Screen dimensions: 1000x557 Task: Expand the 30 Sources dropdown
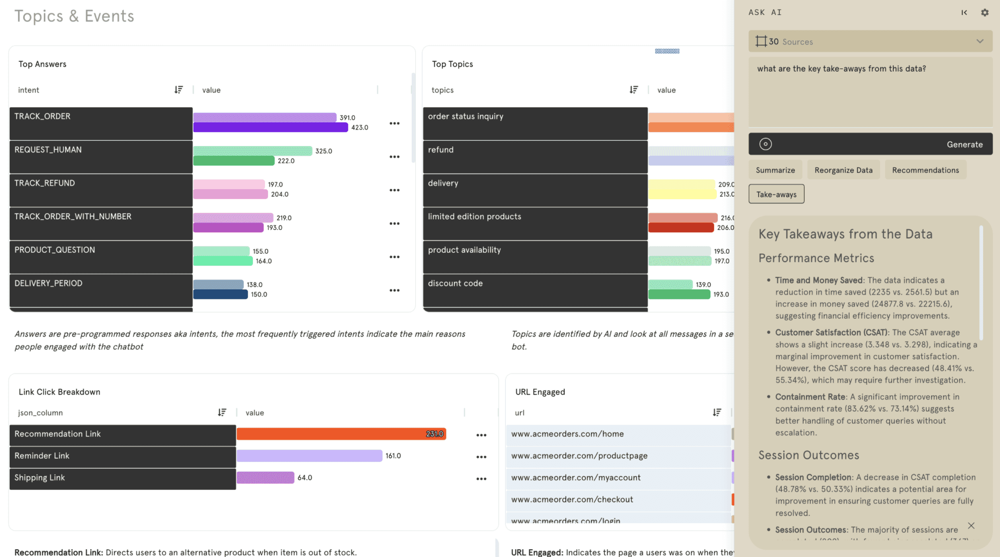tap(980, 41)
